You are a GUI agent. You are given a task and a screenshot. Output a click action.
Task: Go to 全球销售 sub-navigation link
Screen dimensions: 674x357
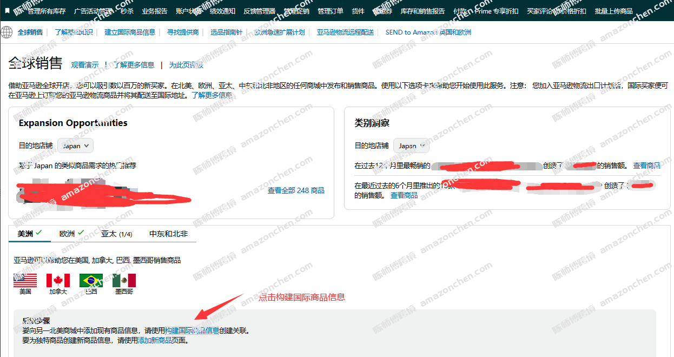[x=30, y=32]
